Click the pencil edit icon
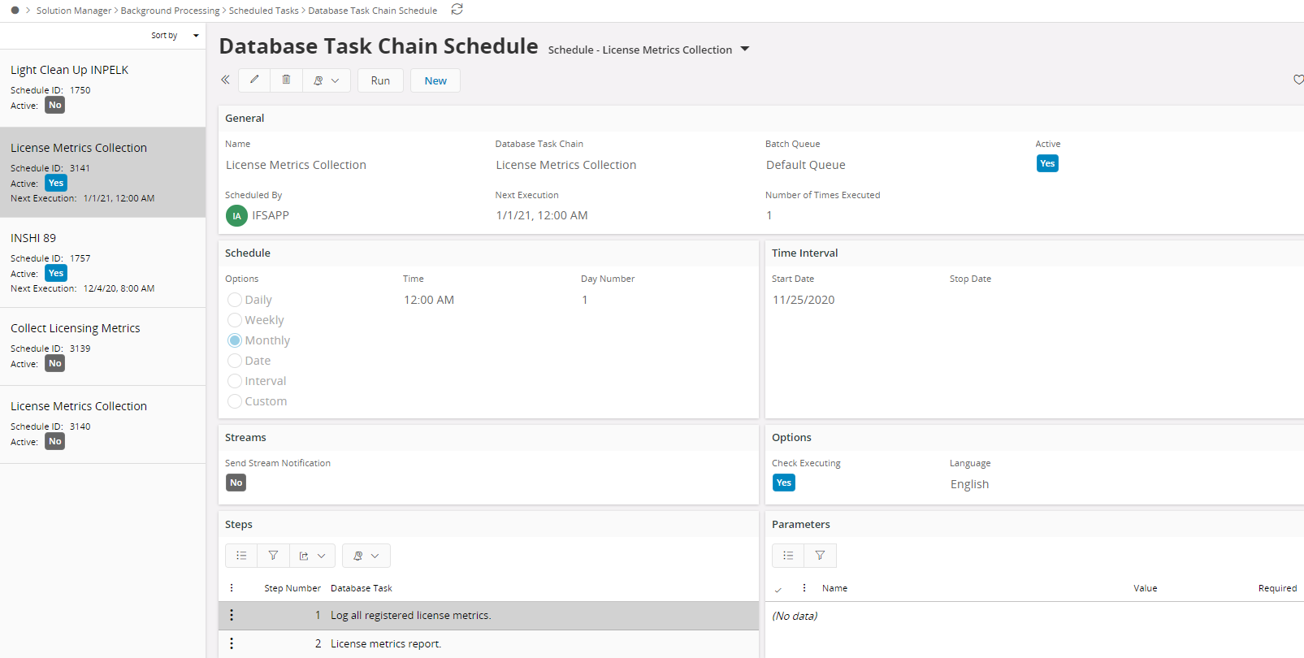This screenshot has height=658, width=1304. tap(254, 80)
